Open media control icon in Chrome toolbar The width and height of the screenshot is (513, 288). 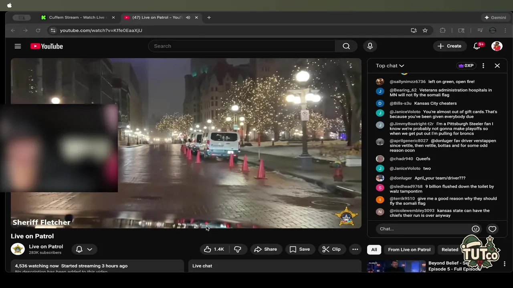480,30
